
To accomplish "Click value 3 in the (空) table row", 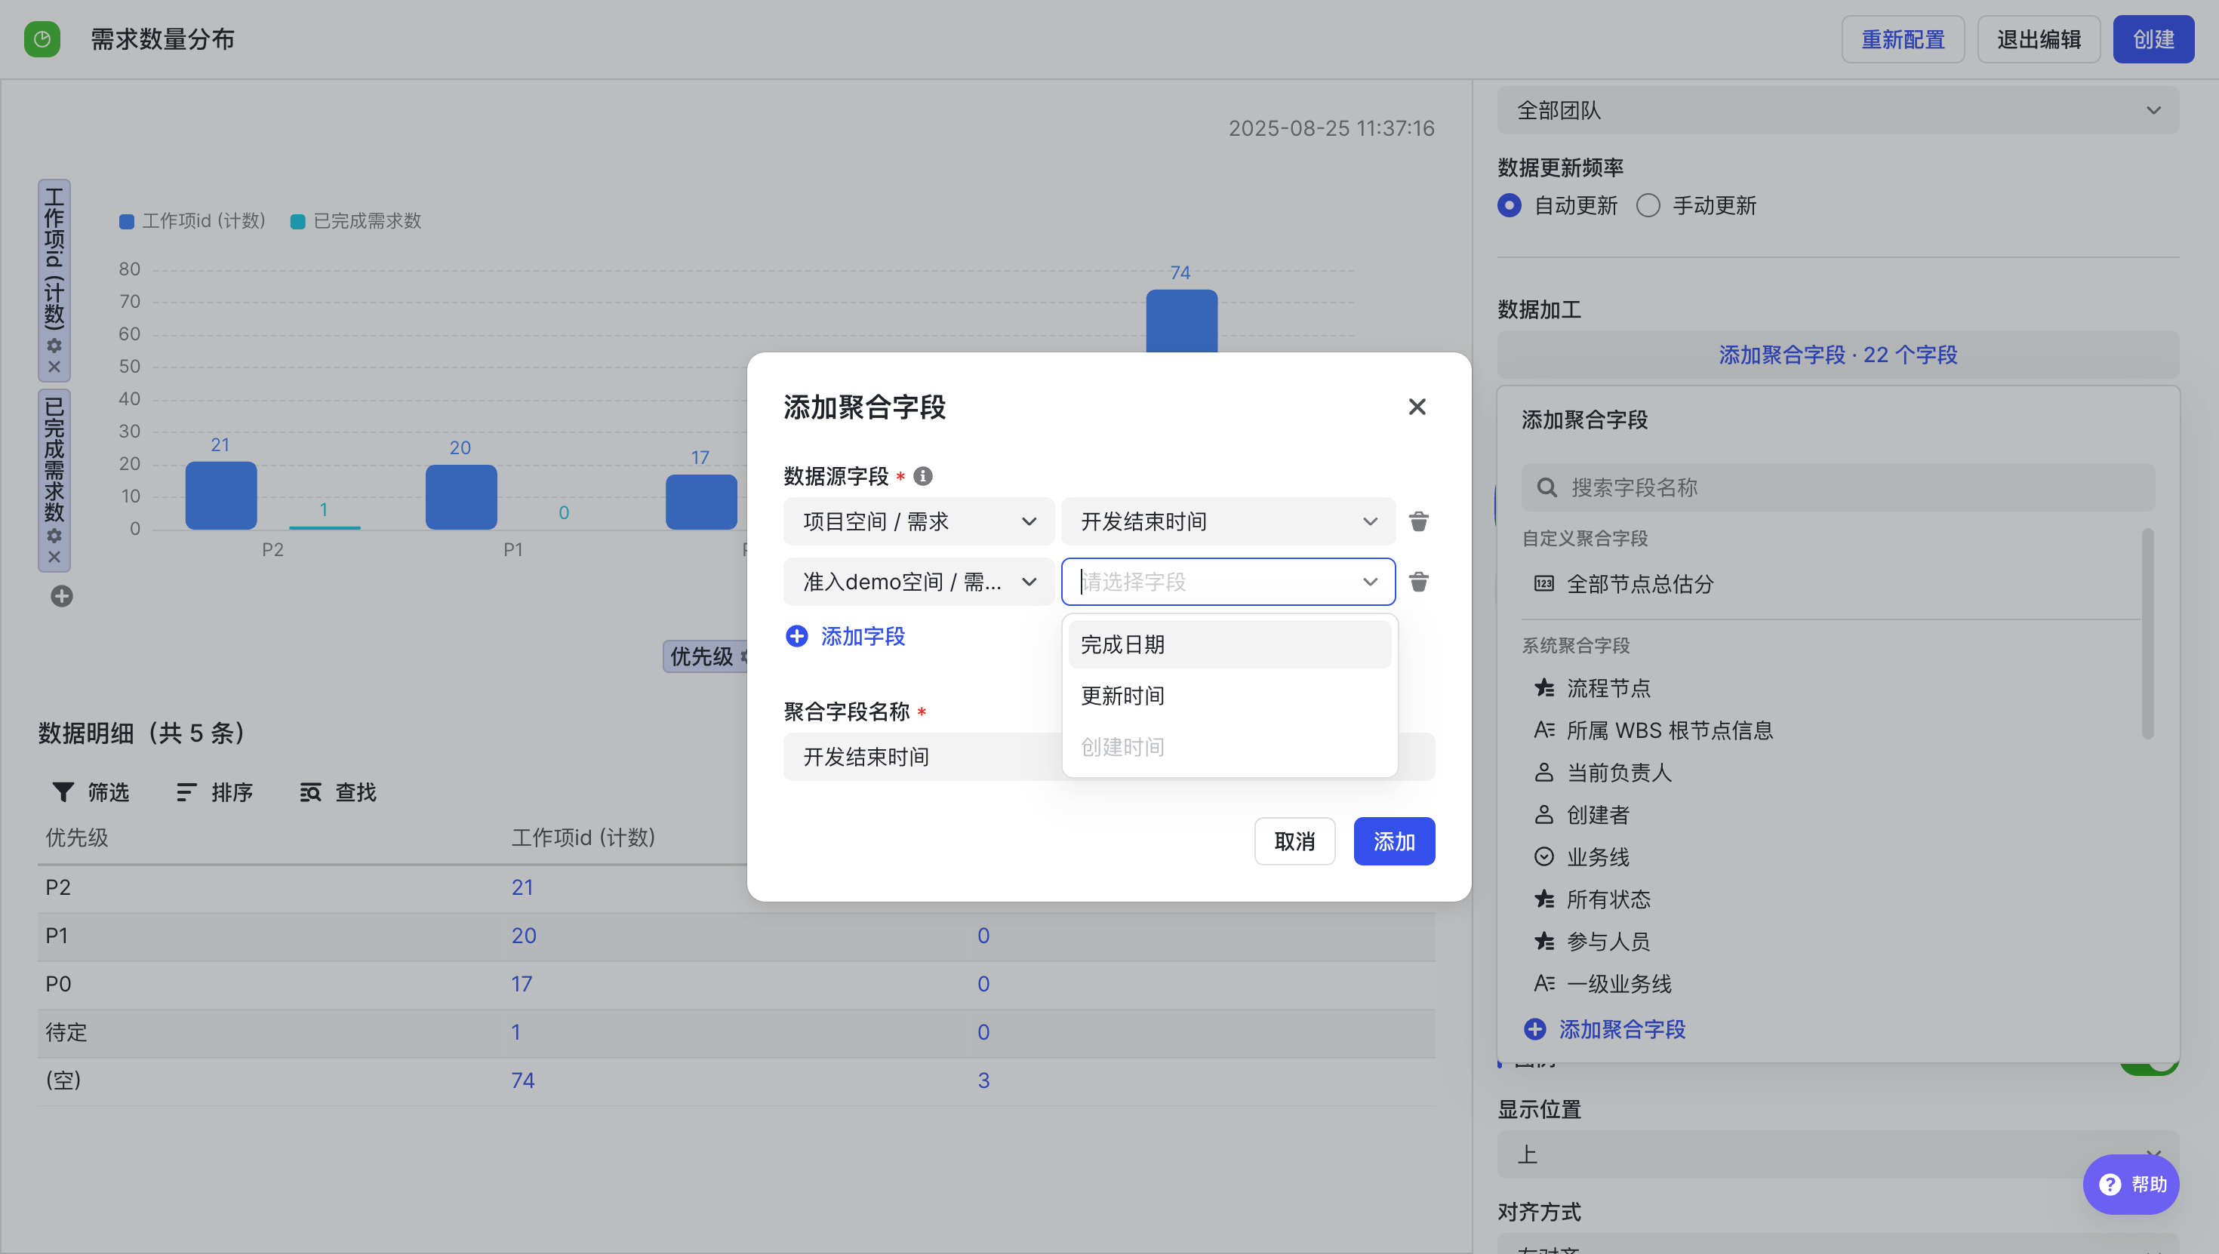I will (x=983, y=1080).
